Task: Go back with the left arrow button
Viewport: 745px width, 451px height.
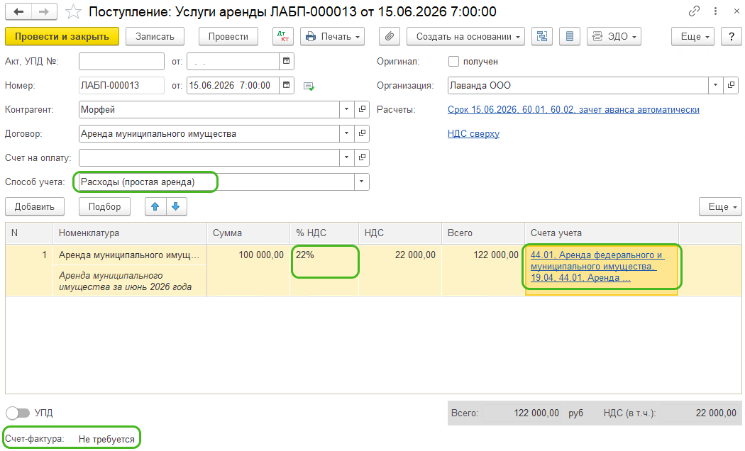Action: pyautogui.click(x=18, y=12)
